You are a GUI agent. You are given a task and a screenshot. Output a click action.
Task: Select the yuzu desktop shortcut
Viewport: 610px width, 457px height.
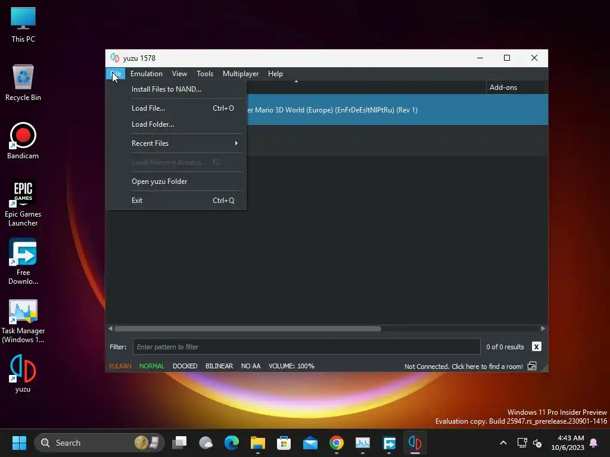coord(23,374)
